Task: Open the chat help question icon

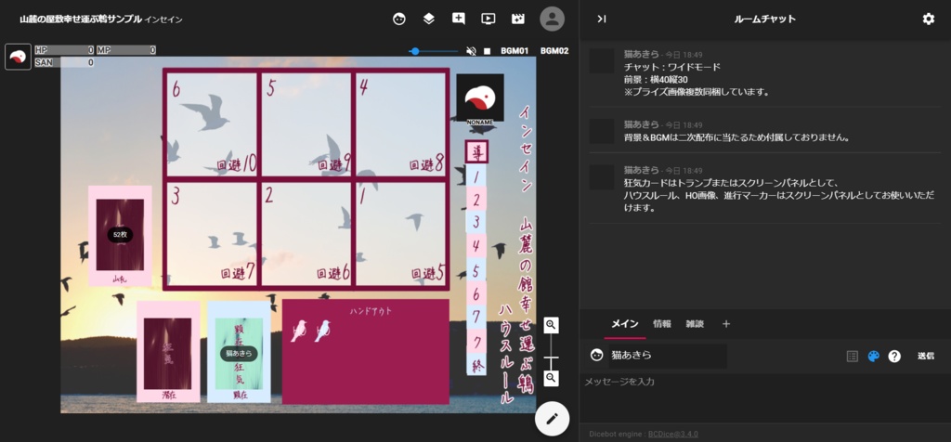Action: [894, 357]
